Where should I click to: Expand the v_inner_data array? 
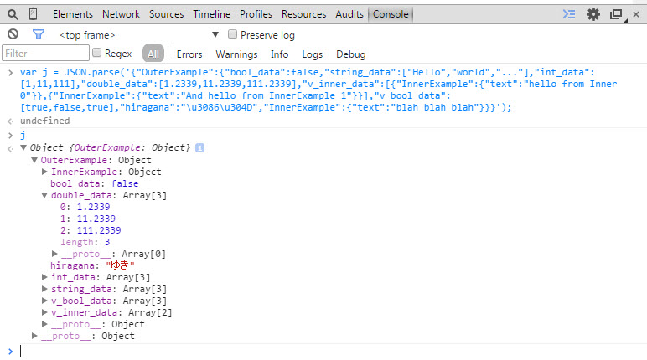point(44,312)
